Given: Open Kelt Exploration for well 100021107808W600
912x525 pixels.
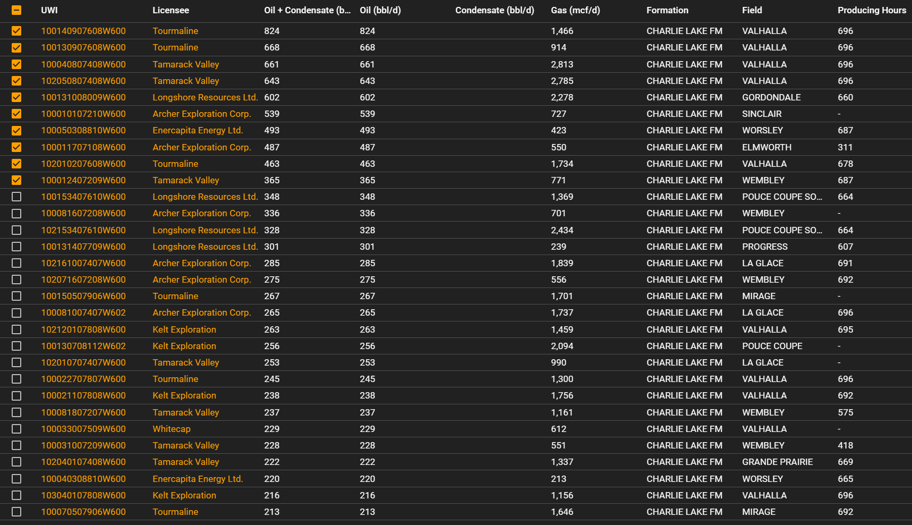Looking at the screenshot, I should click(184, 395).
